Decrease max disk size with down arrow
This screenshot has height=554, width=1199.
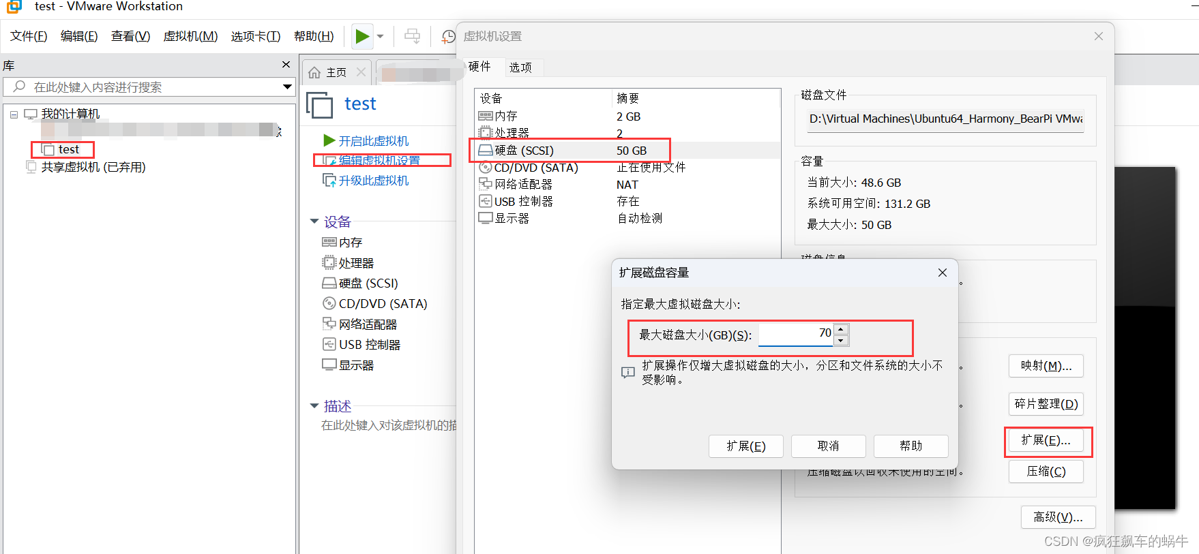pos(841,340)
